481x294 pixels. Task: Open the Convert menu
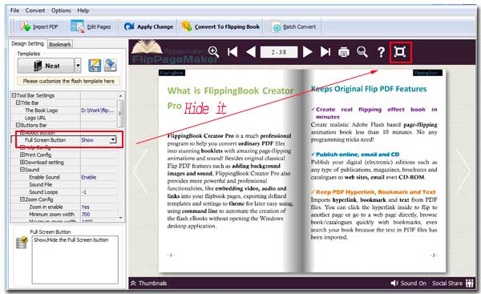pos(35,10)
